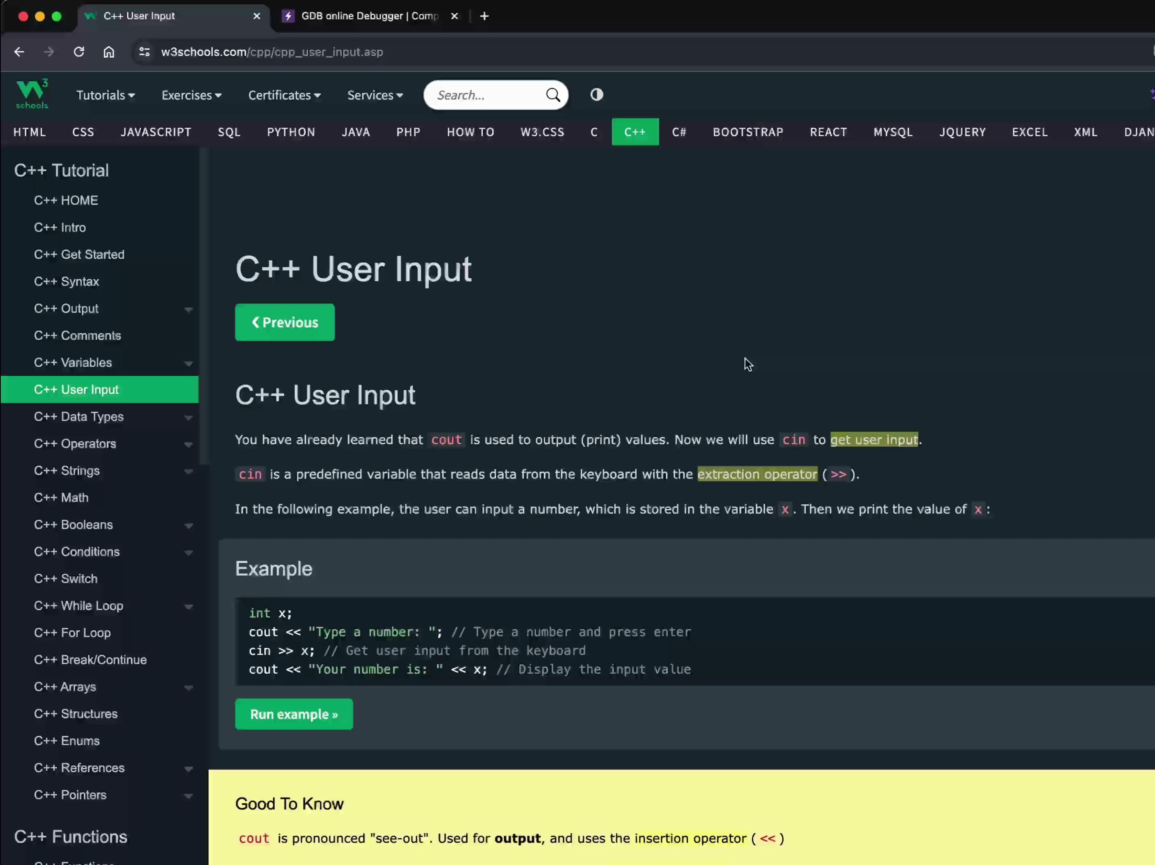Image resolution: width=1155 pixels, height=865 pixels.
Task: Click the W3Schools logo
Action: 31,94
